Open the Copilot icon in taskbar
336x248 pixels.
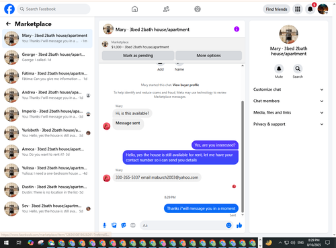pos(30,243)
